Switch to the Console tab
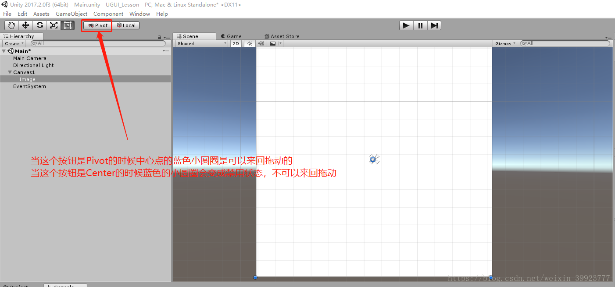 click(66, 286)
